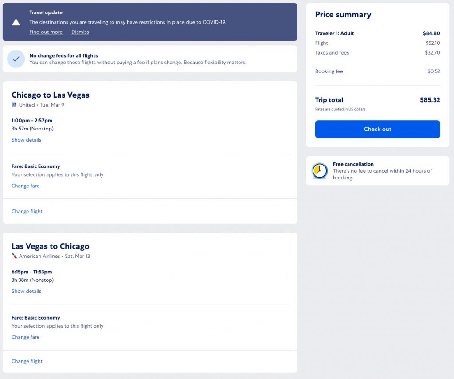Open the Find out more link
This screenshot has height=379, width=454.
pyautogui.click(x=46, y=32)
